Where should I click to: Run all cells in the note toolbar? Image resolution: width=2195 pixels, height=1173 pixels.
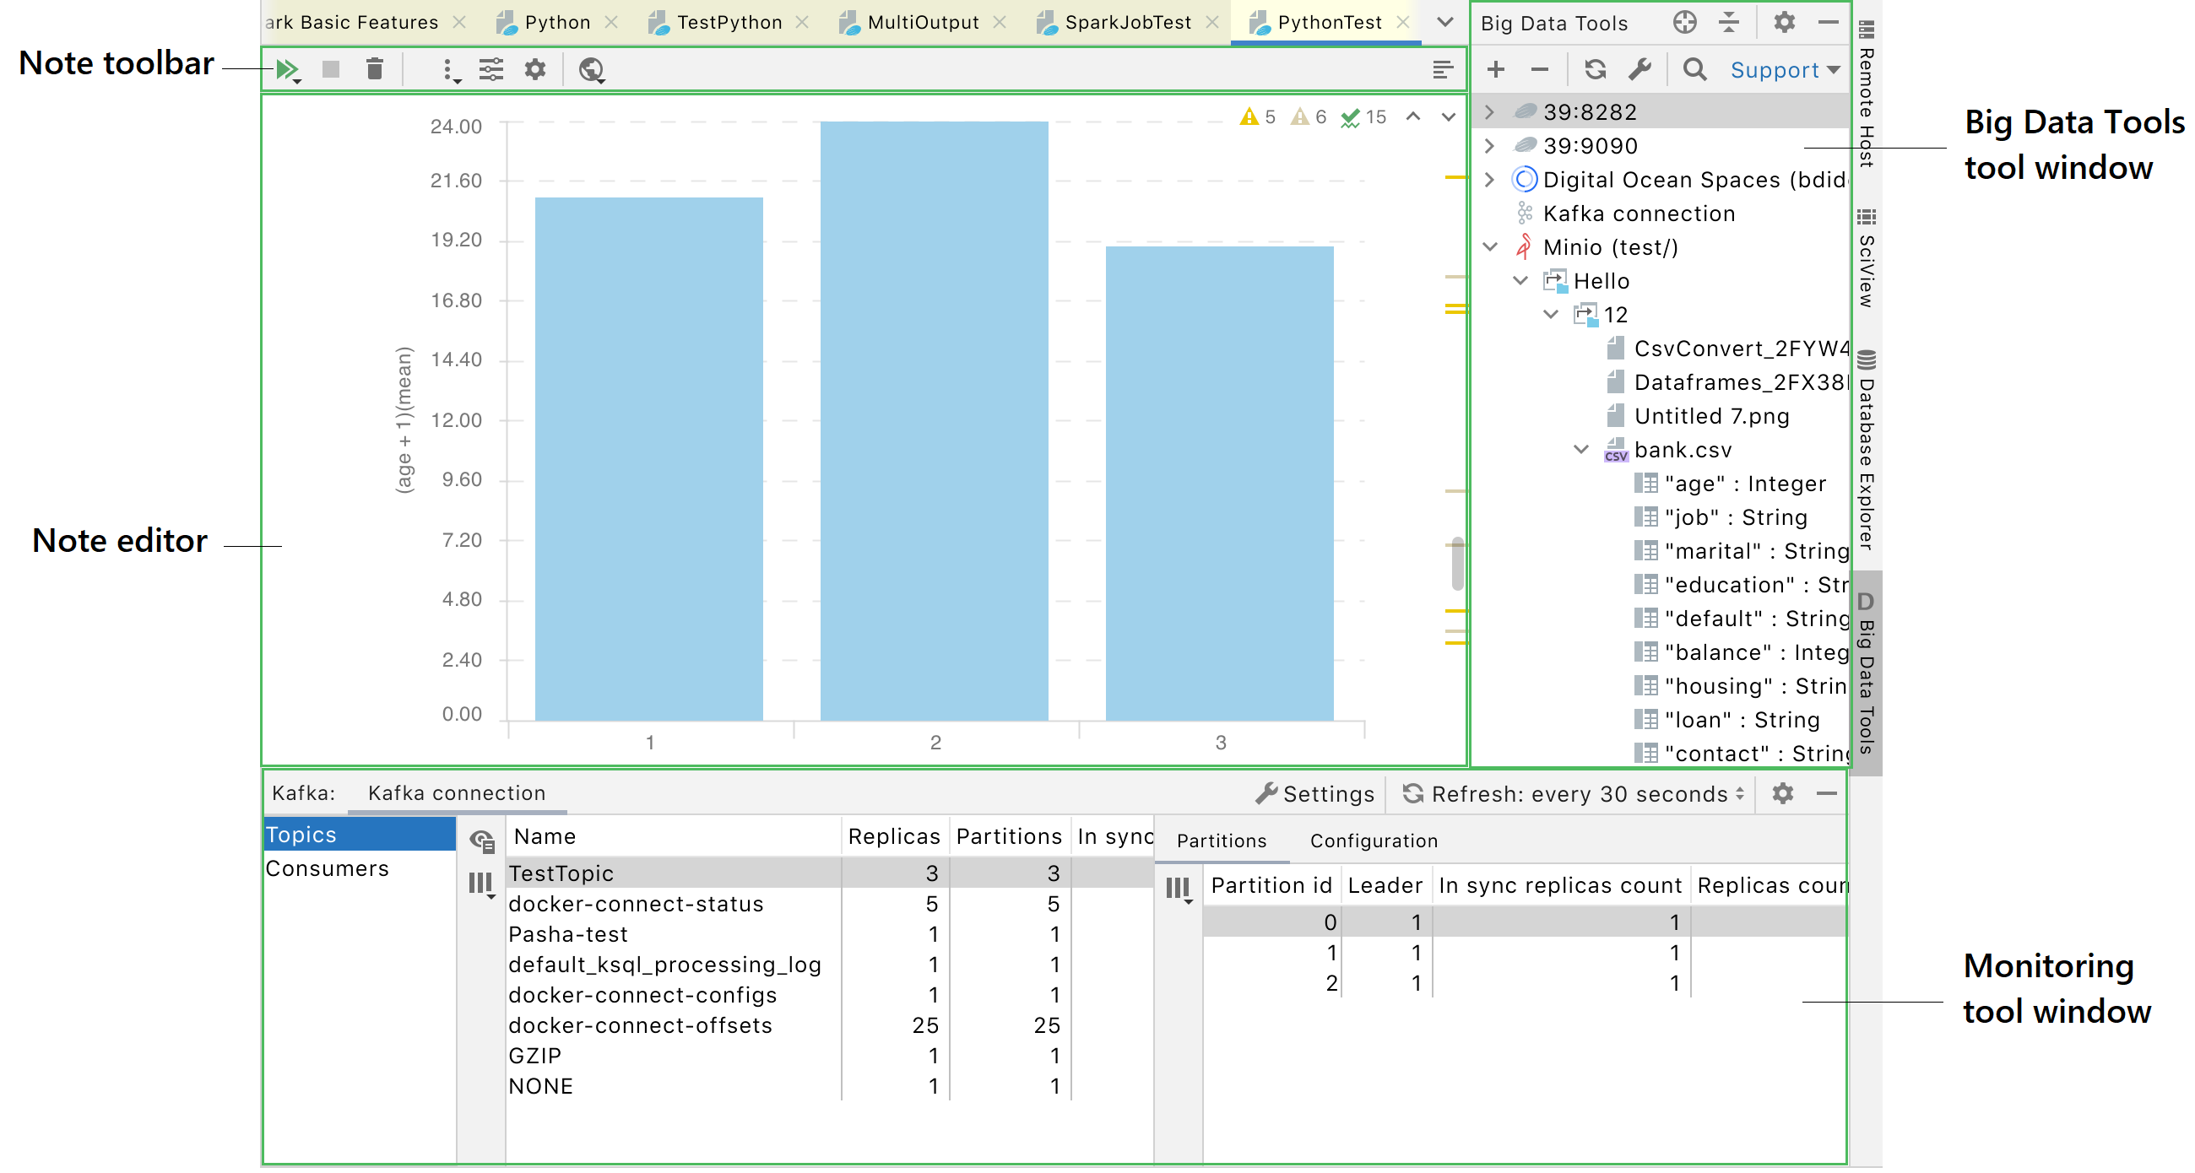coord(287,69)
